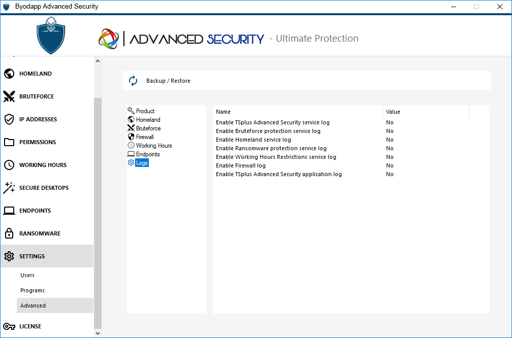Screen dimensions: 512x338
Task: Go to IP ADDRESSES page
Action: [47, 119]
